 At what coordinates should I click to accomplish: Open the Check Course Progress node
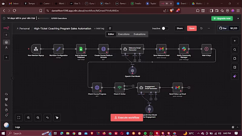click(97, 88)
